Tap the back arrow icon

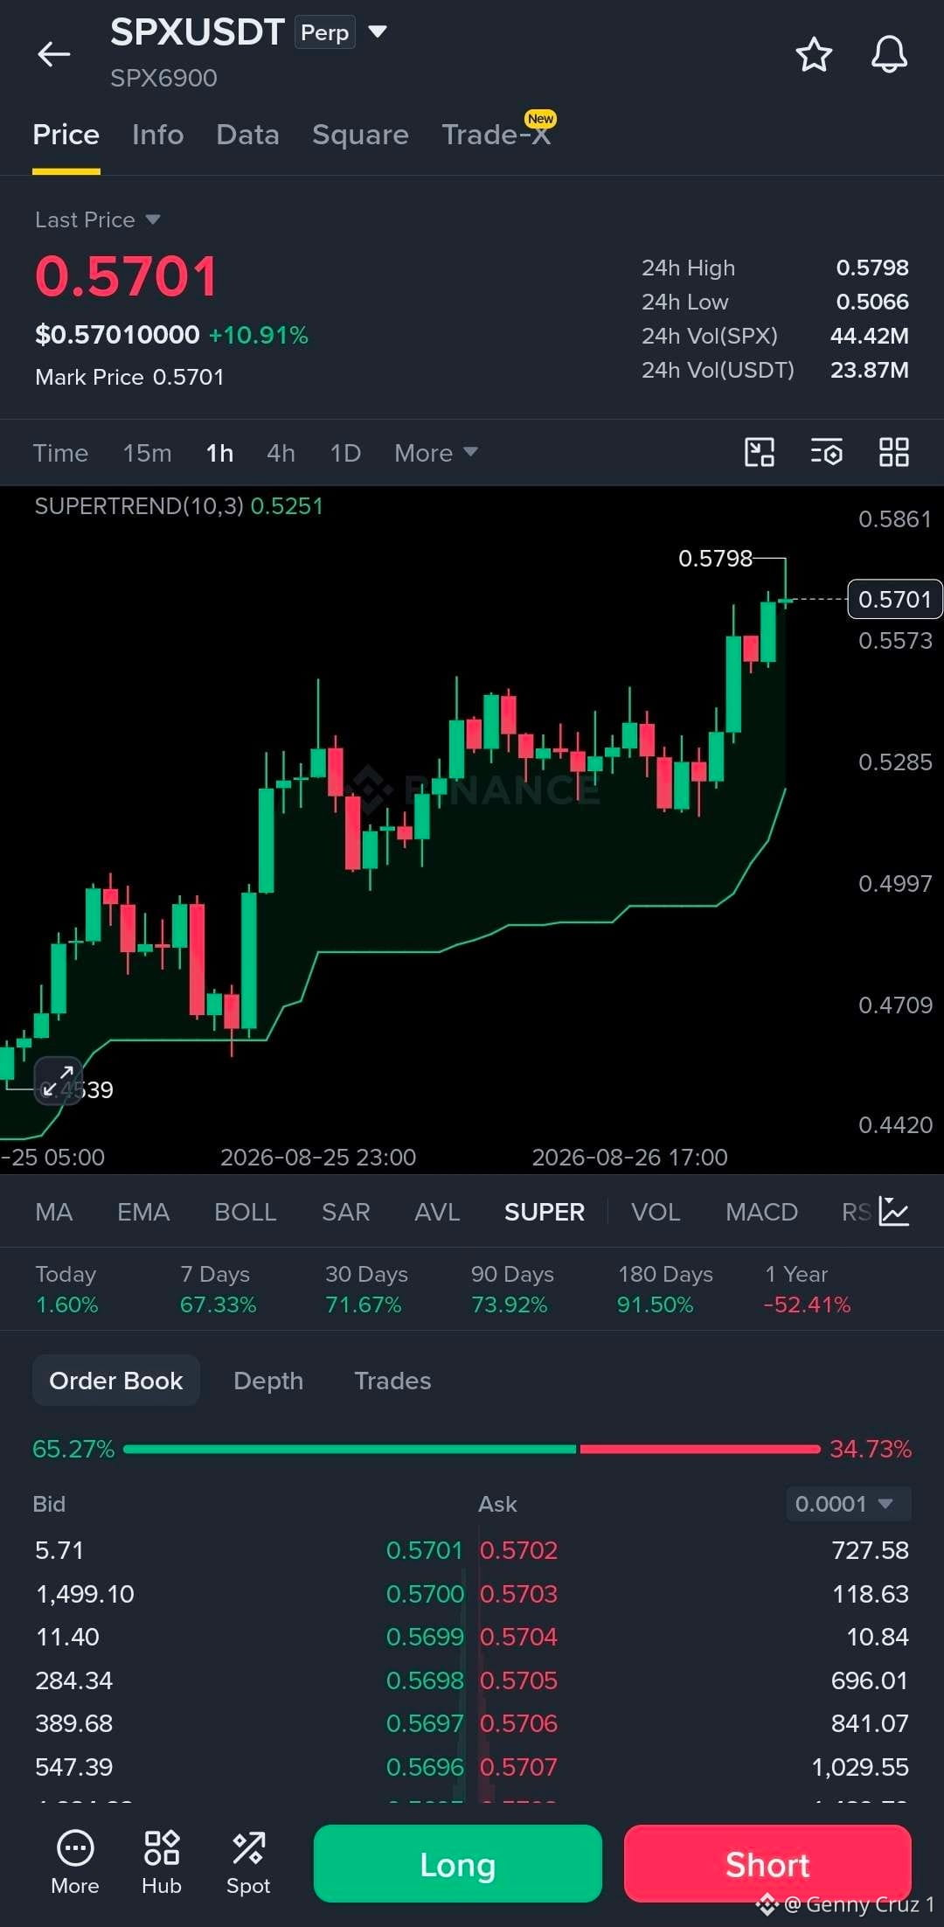(x=53, y=54)
